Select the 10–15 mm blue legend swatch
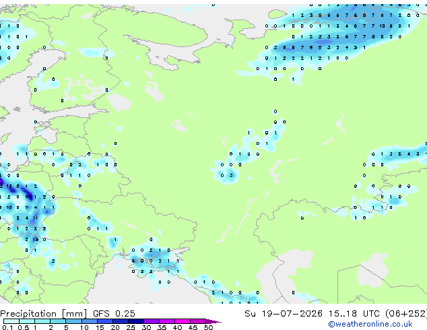The height and width of the screenshot is (330, 427). pyautogui.click(x=90, y=321)
